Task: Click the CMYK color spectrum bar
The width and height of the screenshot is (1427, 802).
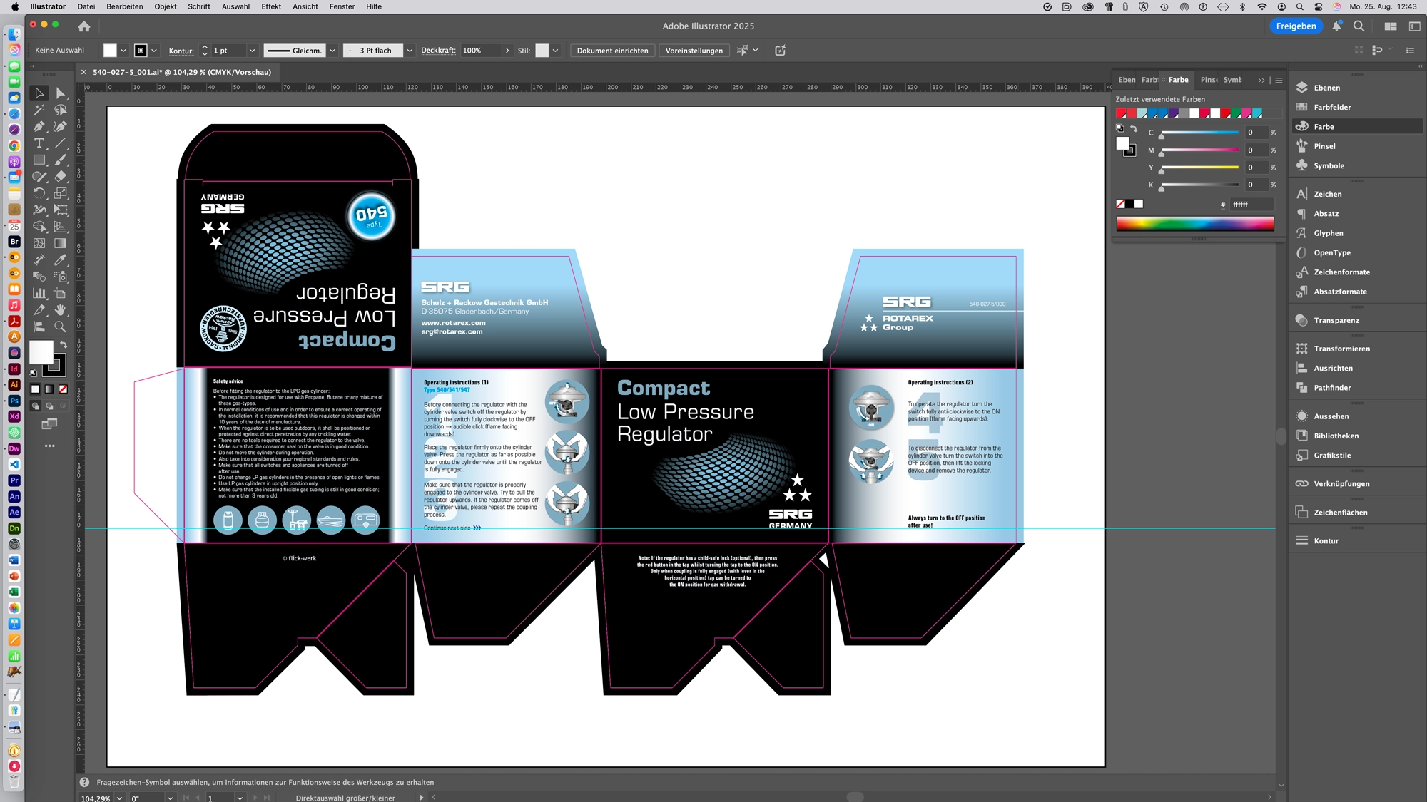Action: pos(1195,224)
